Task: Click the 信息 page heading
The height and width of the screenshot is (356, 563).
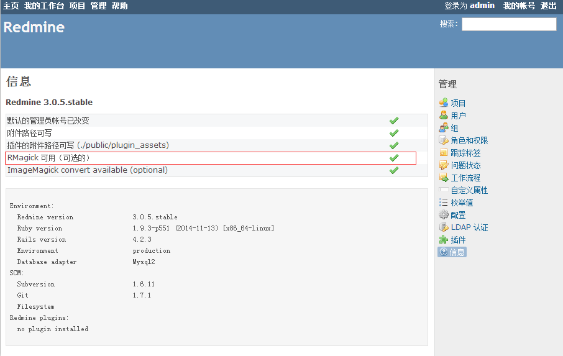Action: click(x=19, y=81)
